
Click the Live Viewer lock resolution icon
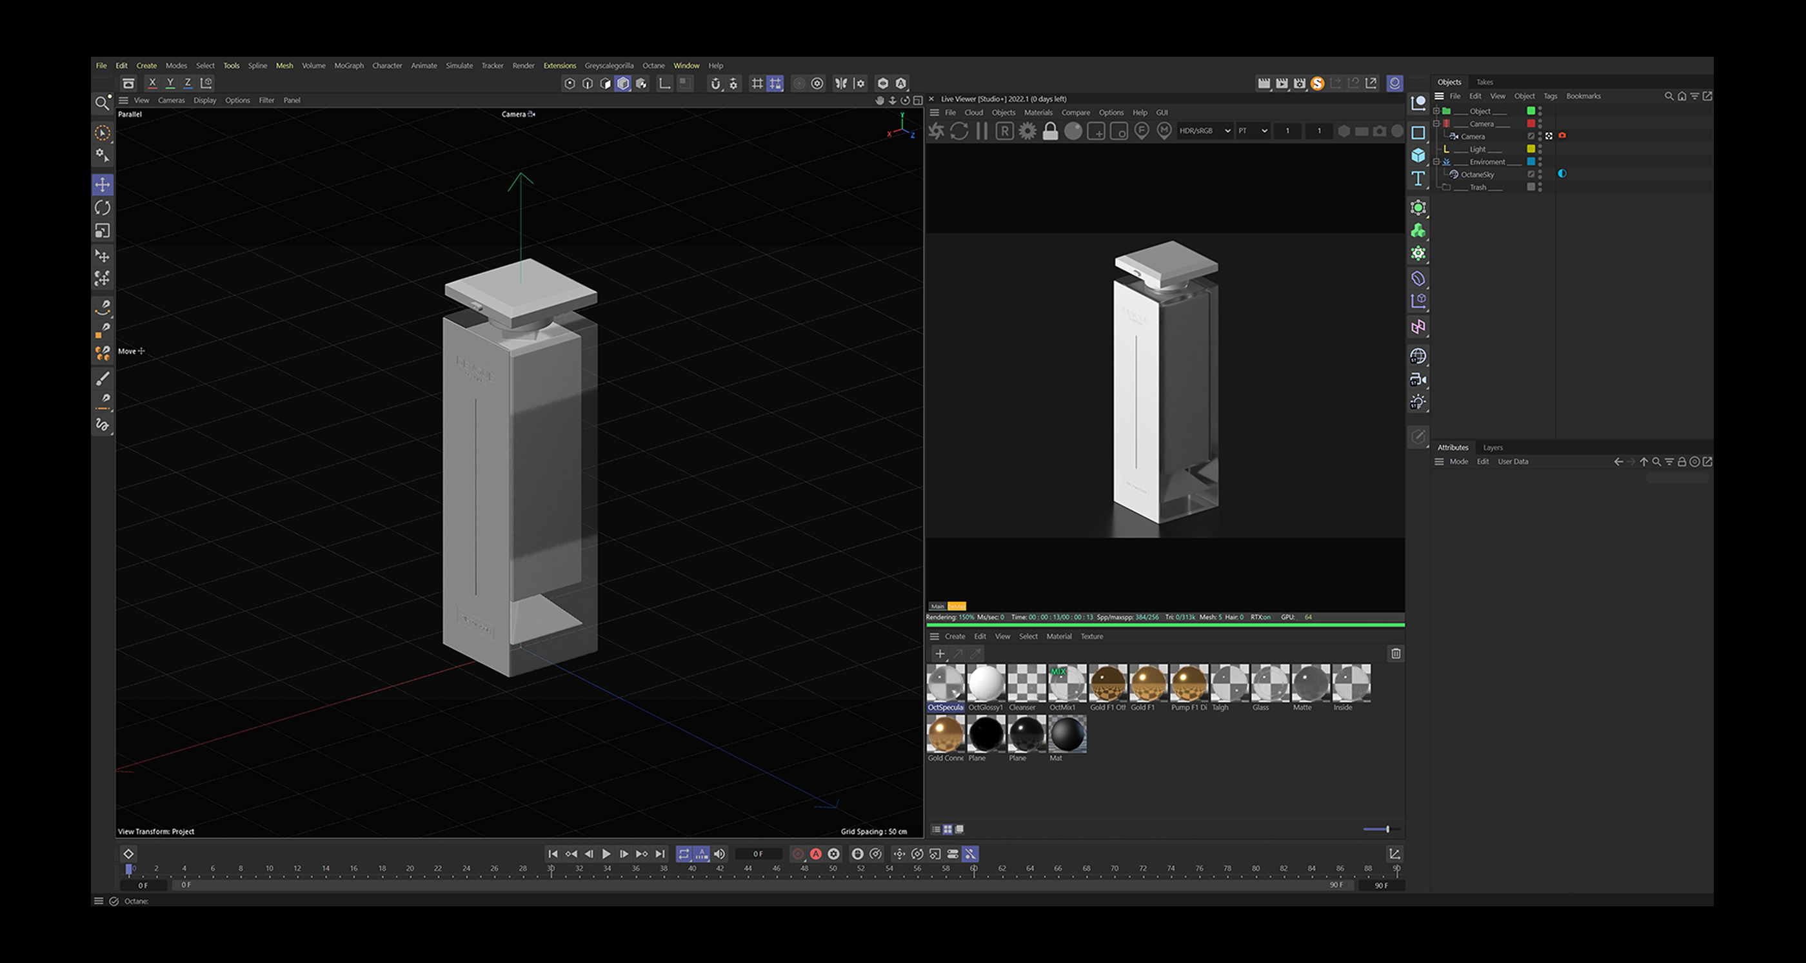tap(1049, 131)
